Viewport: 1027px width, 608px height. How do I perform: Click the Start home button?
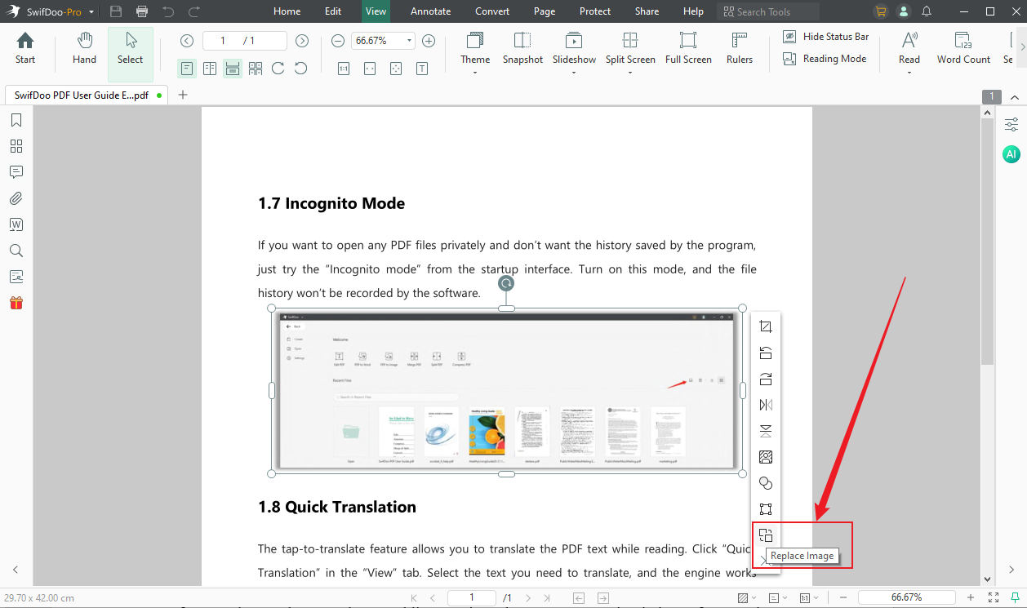(25, 49)
